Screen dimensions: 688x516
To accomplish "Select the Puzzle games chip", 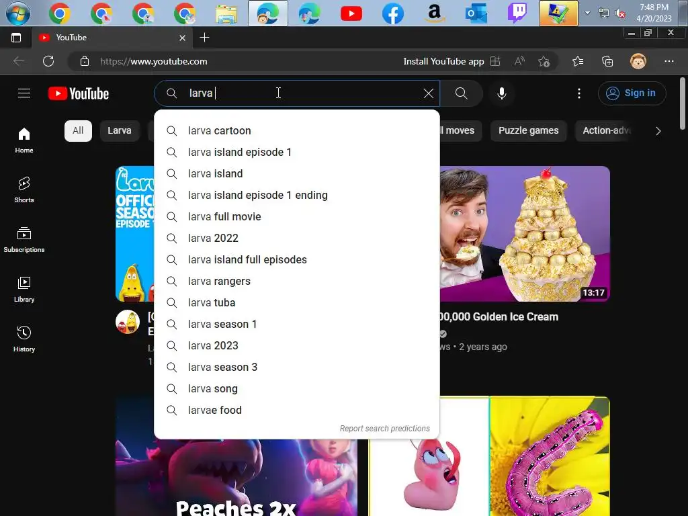I will coord(528,131).
